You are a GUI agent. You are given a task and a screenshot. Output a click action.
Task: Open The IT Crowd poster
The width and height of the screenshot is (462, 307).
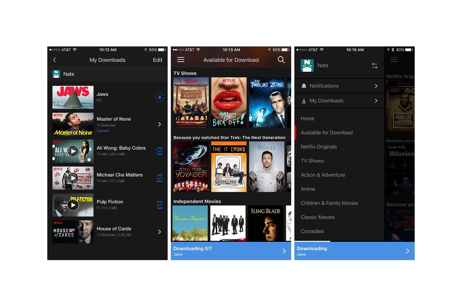pos(229,167)
